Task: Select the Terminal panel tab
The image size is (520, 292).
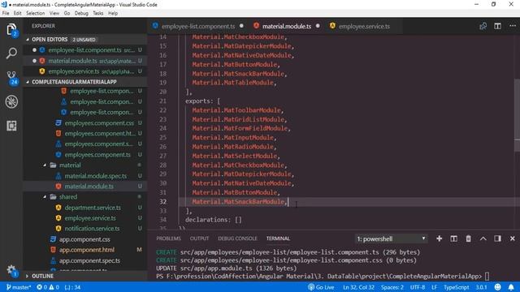Action: pyautogui.click(x=278, y=238)
